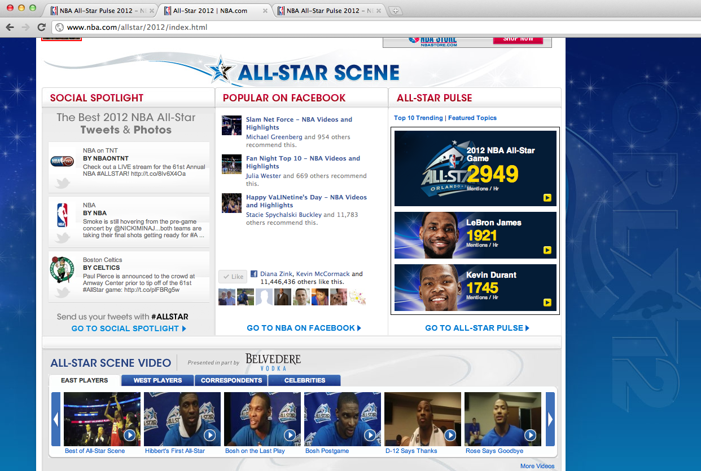Open the More Videos link
Viewport: 701px width, 471px height.
click(x=537, y=466)
